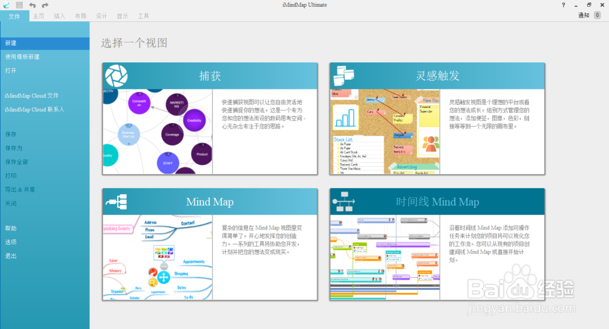Switch to the 设计 tab
This screenshot has height=329, width=609.
(101, 16)
